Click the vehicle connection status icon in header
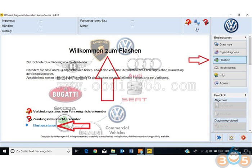252x168 pixels. [x=188, y=22]
